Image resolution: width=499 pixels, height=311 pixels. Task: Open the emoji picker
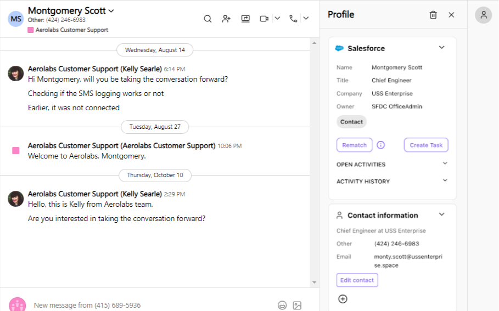point(282,306)
